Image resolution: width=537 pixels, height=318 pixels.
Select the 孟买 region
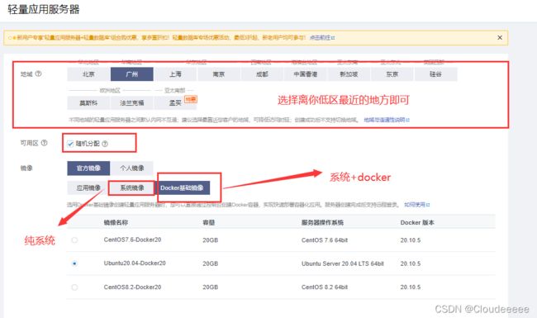click(175, 102)
